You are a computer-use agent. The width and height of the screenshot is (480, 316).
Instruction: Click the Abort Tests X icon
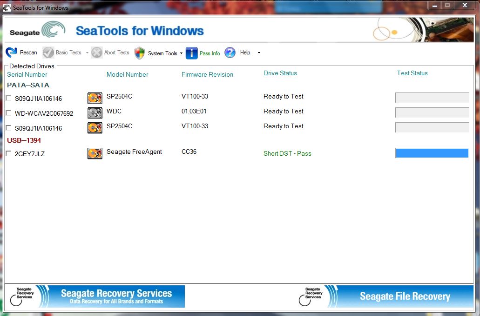pos(96,53)
